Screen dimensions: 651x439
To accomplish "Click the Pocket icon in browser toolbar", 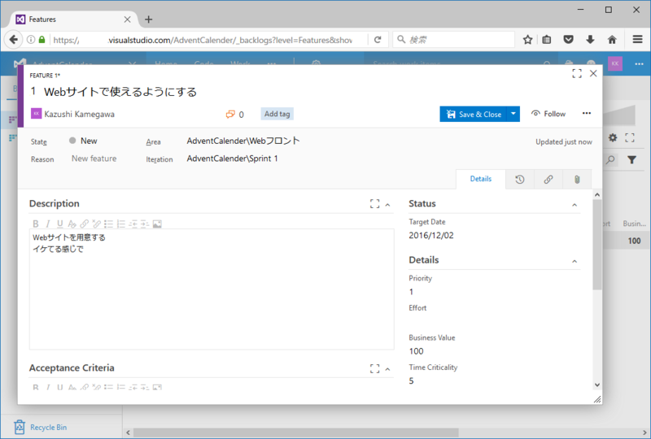I will pyautogui.click(x=568, y=39).
